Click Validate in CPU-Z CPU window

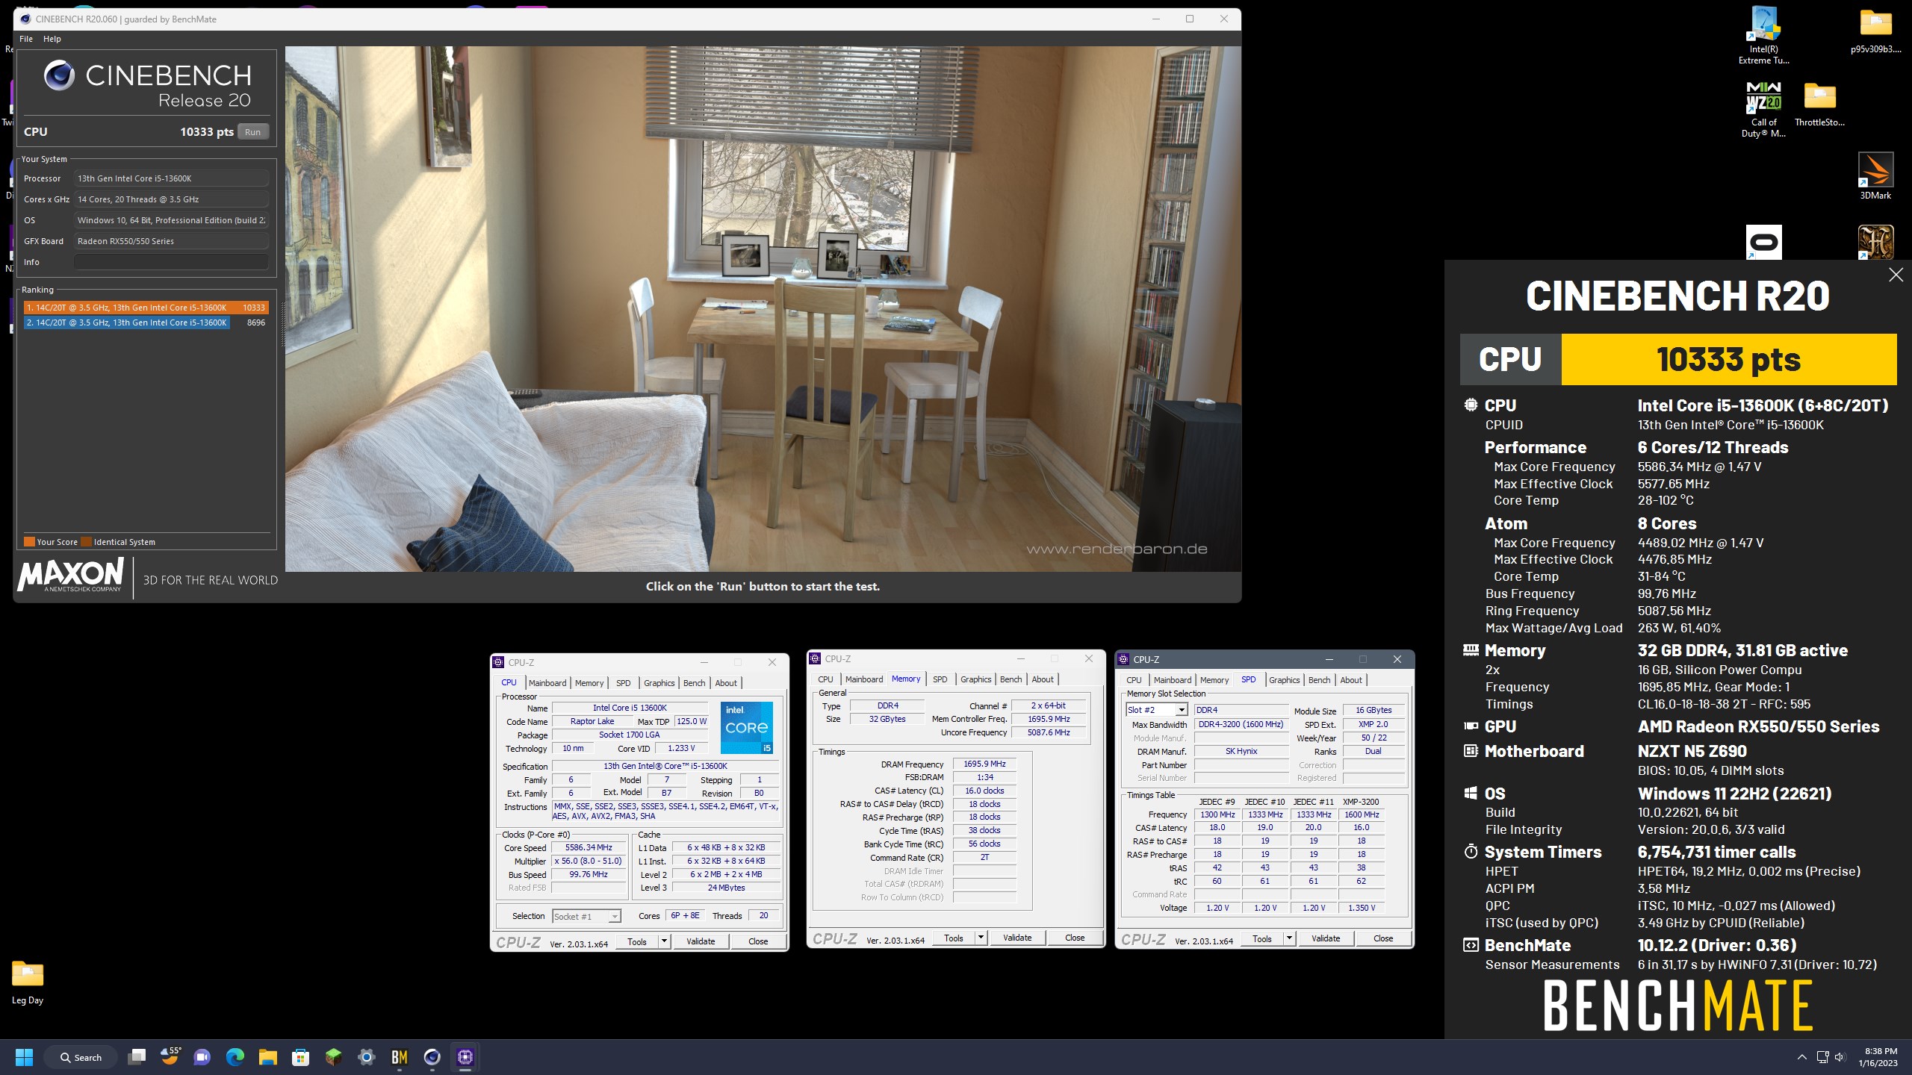click(x=701, y=941)
